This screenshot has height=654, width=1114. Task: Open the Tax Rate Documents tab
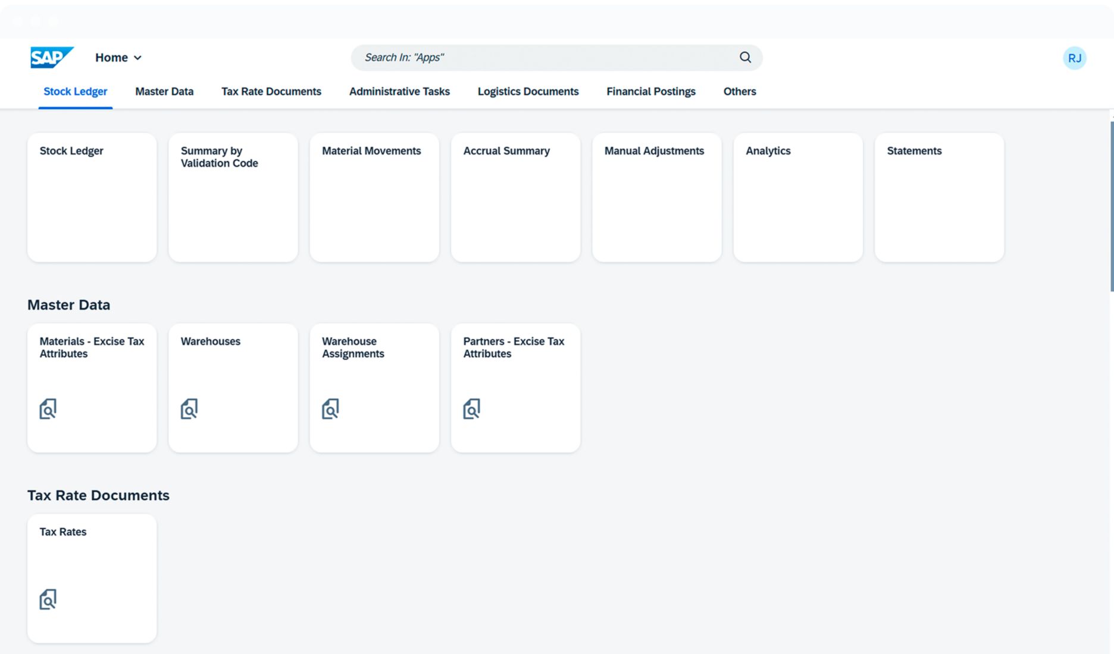tap(271, 92)
